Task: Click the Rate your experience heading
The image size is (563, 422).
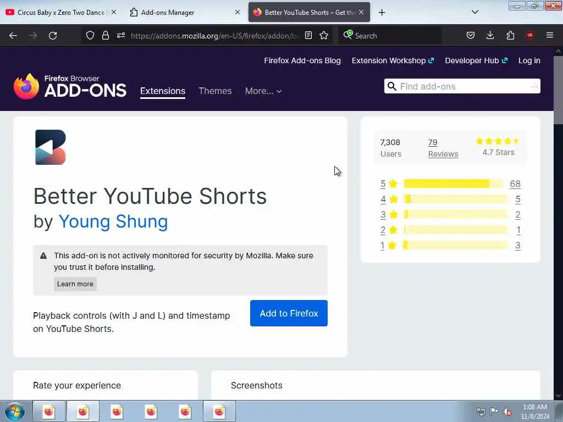Action: [x=77, y=385]
